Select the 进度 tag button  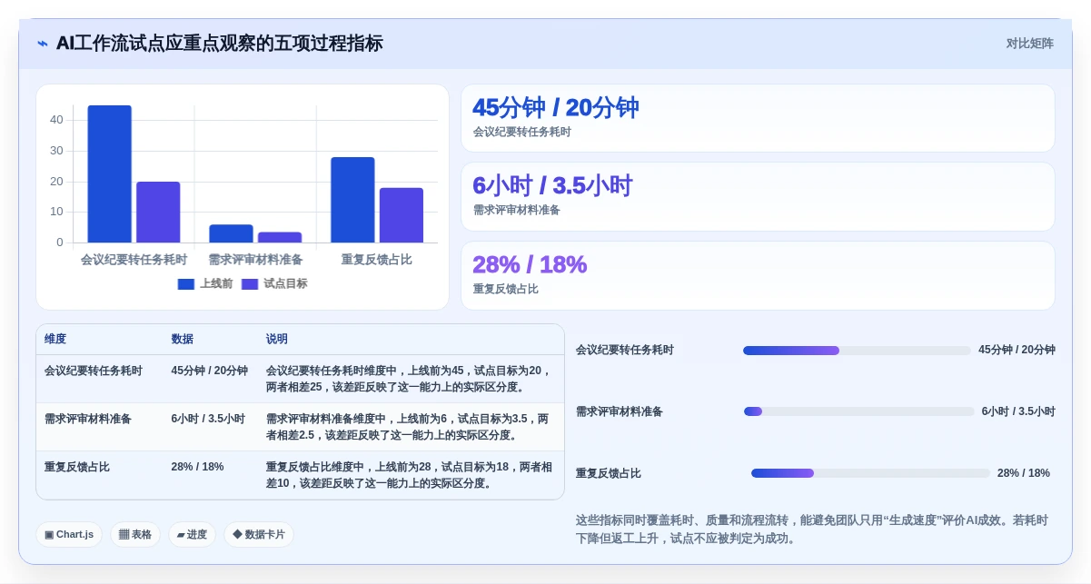tap(192, 534)
